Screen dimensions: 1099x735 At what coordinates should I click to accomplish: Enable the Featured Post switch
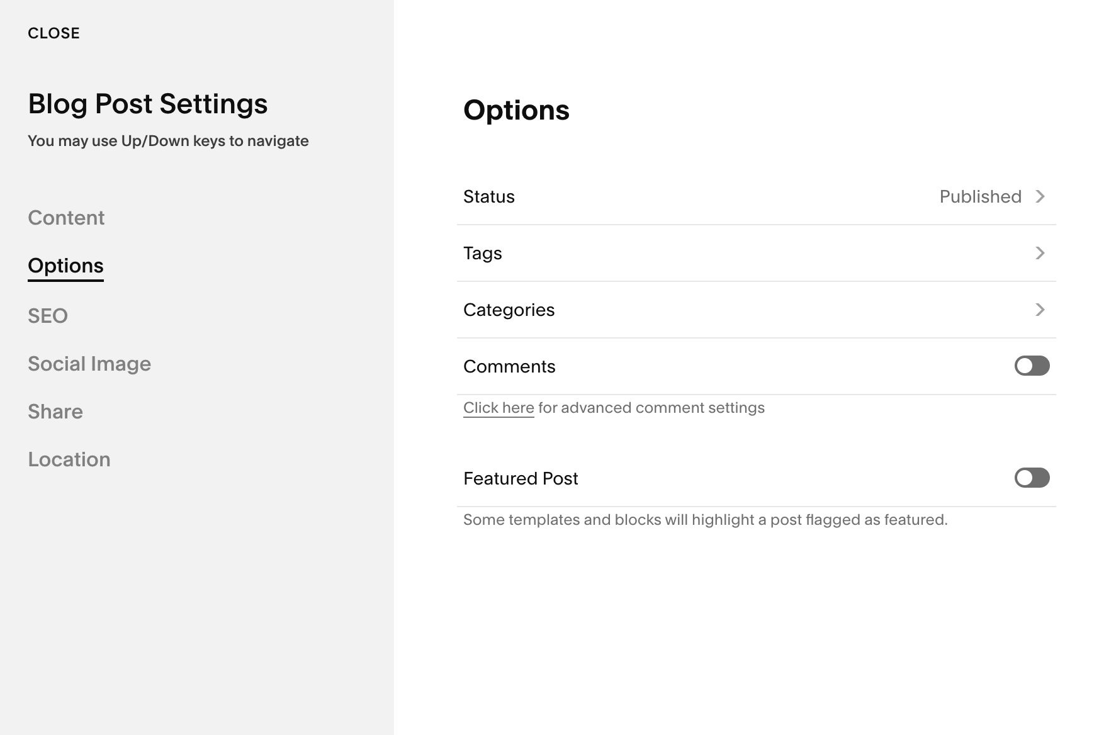coord(1032,478)
